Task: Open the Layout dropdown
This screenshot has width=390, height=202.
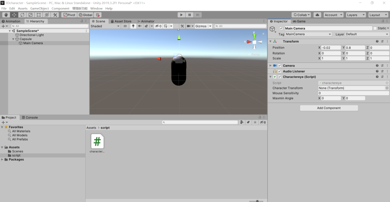Action: click(378, 15)
